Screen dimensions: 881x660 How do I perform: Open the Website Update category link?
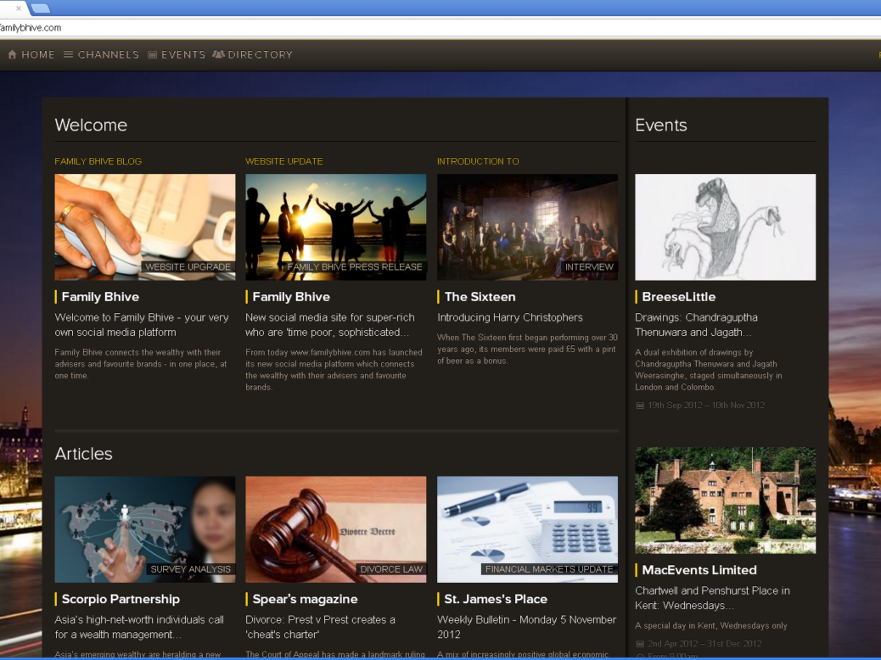284,161
